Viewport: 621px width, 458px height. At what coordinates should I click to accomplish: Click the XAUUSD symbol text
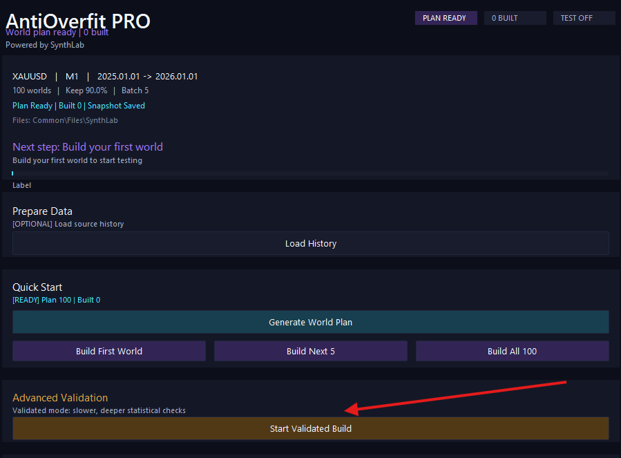click(x=30, y=77)
